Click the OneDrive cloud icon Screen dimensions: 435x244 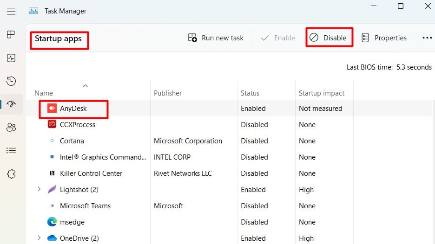[x=52, y=238]
